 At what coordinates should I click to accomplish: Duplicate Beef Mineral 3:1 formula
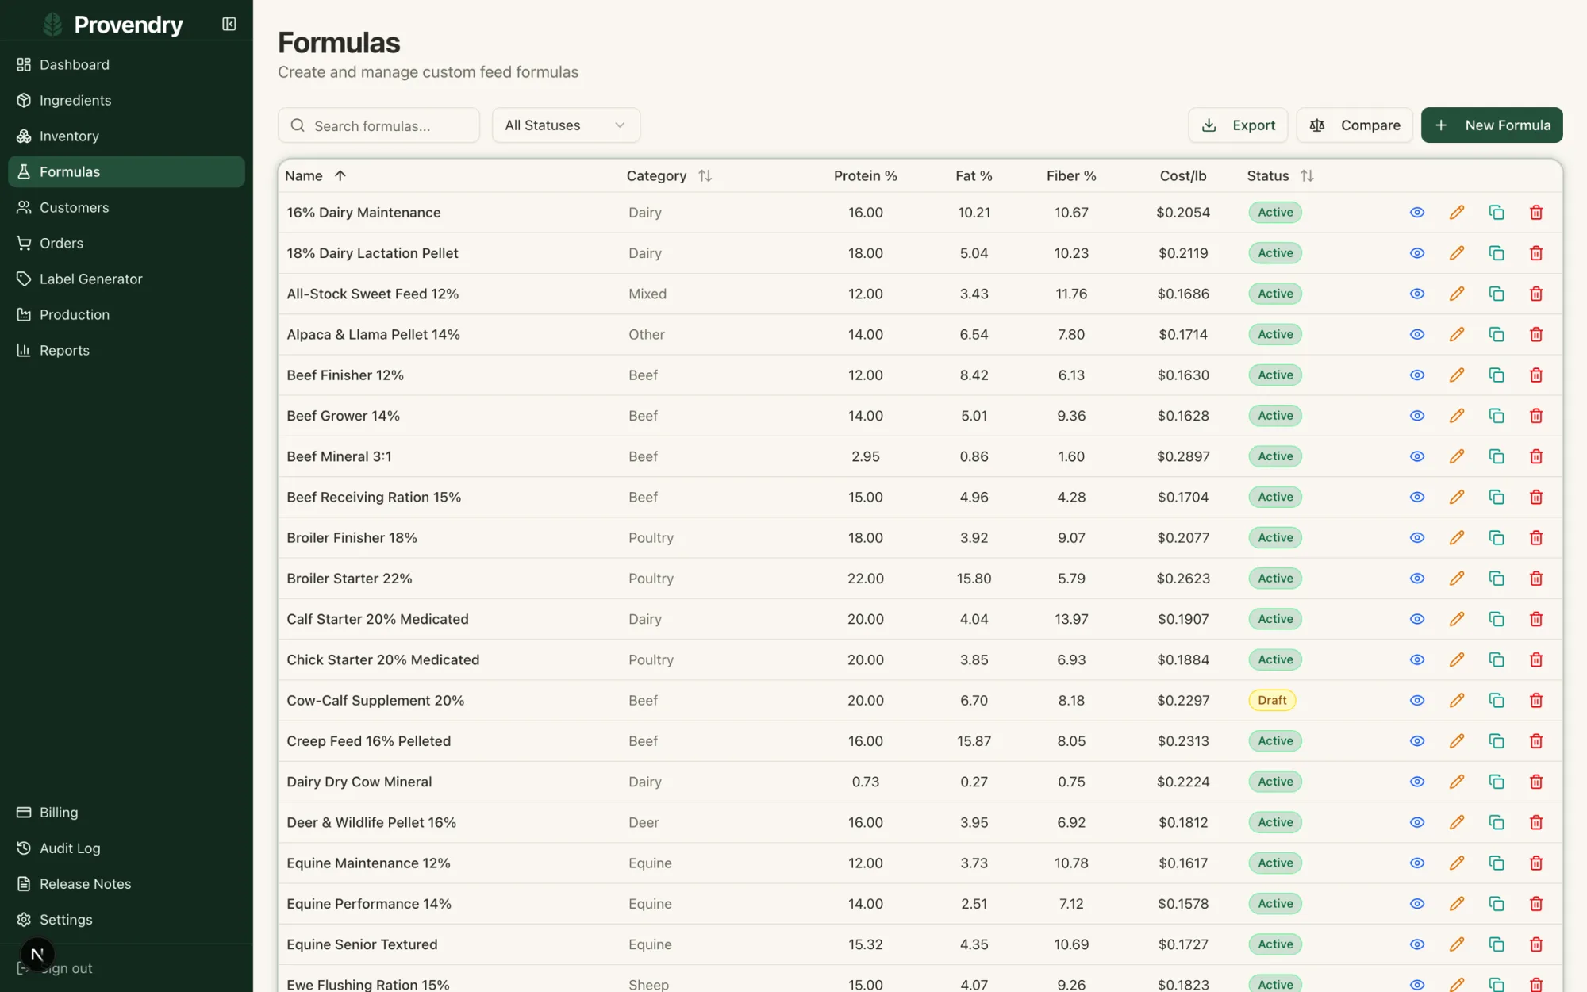(x=1497, y=456)
